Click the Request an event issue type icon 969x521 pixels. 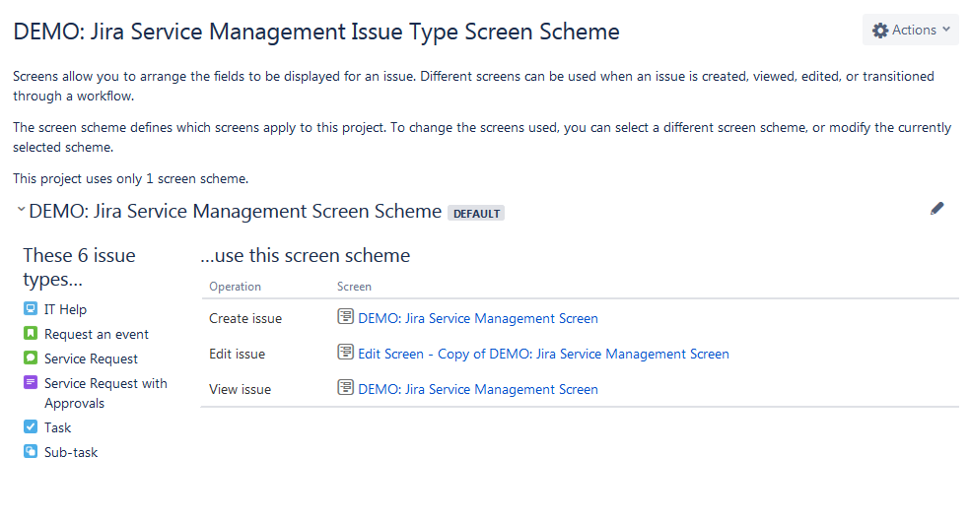(31, 333)
